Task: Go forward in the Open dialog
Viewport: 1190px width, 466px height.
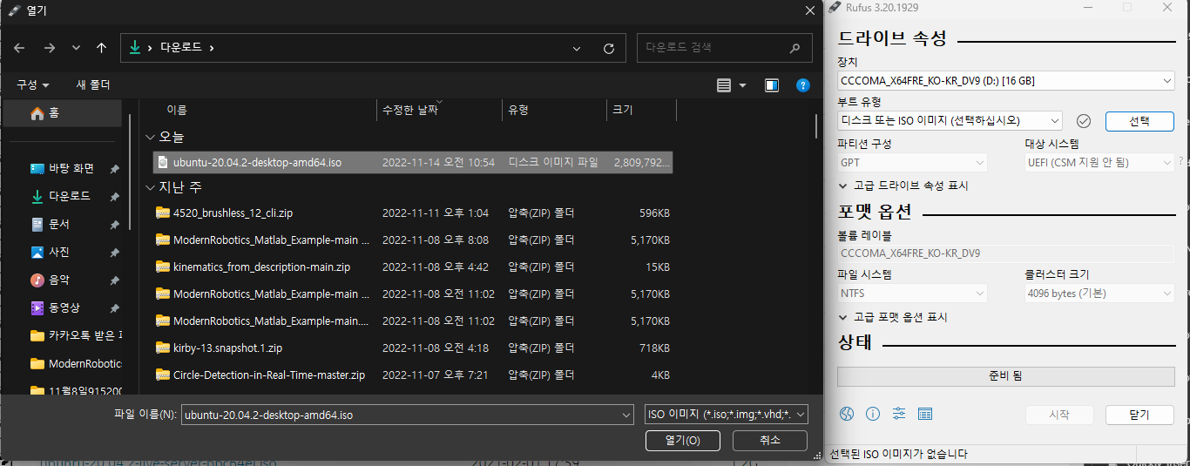Action: coord(49,49)
